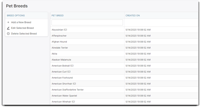Choose Add a New Breed option
Screen dimensions: 201x110
coord(21,22)
